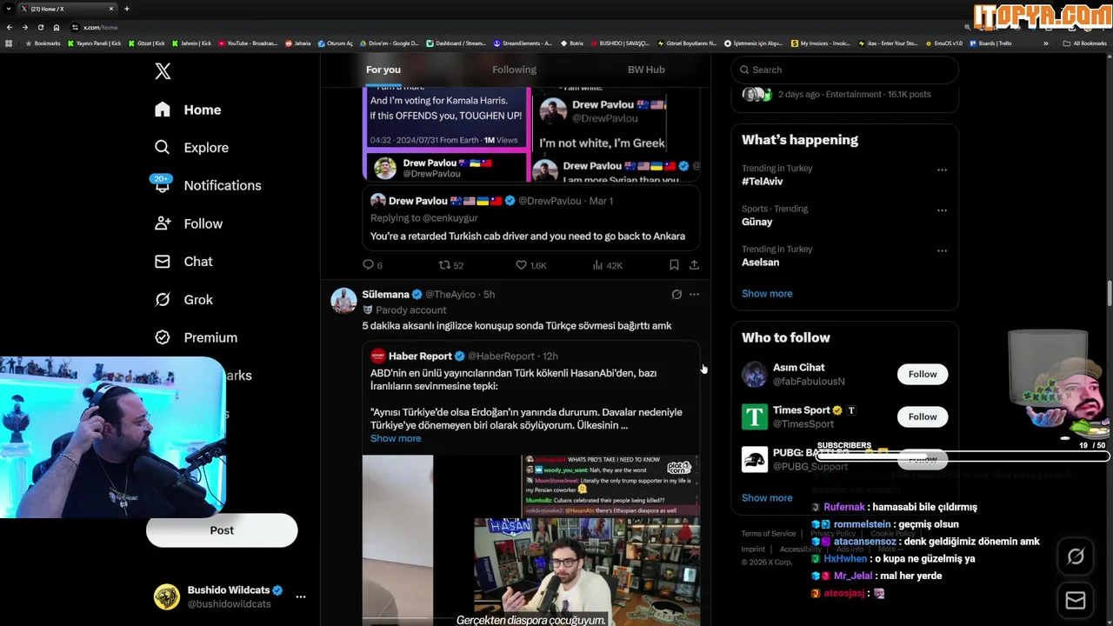
Task: Open the tab search chevron
Action: click(9, 9)
